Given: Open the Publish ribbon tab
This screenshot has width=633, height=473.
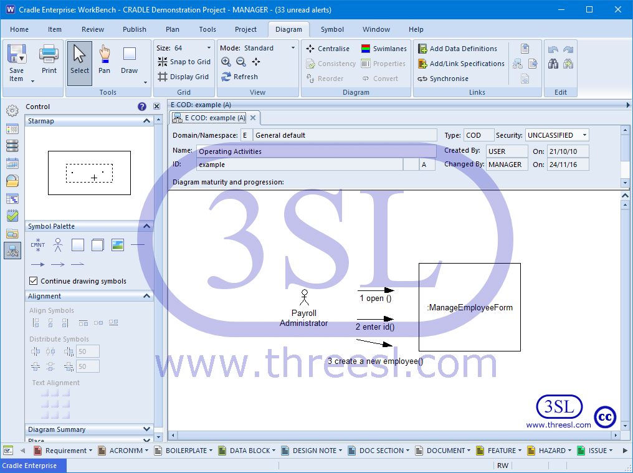Looking at the screenshot, I should [135, 29].
